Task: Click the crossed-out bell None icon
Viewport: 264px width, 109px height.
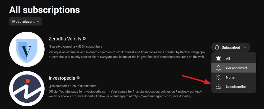Action: (x=218, y=77)
